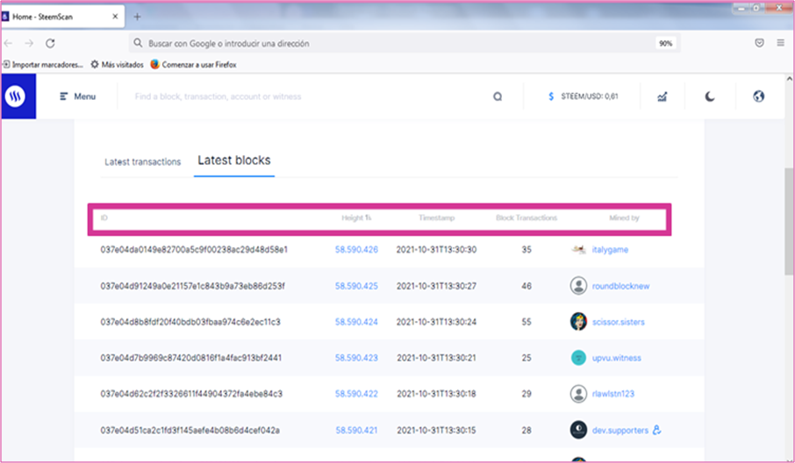Open Importar marcadores bookmark item
The width and height of the screenshot is (795, 463).
pos(43,65)
